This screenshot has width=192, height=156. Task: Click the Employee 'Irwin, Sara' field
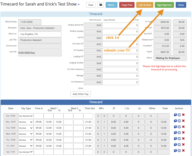tap(40, 28)
